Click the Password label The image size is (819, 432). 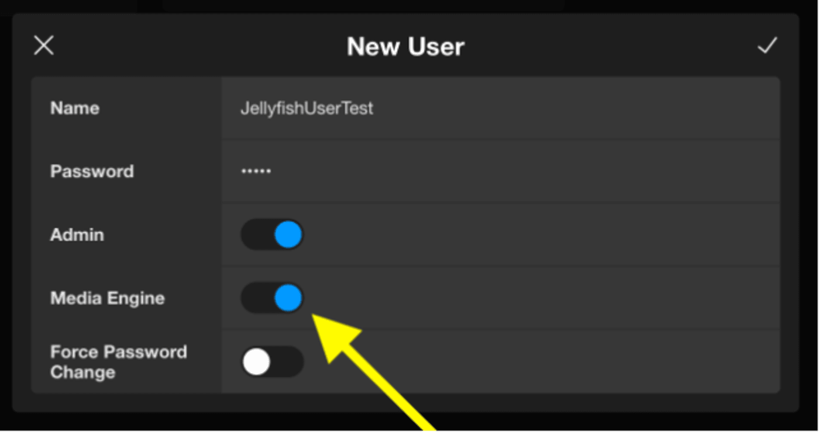[x=92, y=172]
